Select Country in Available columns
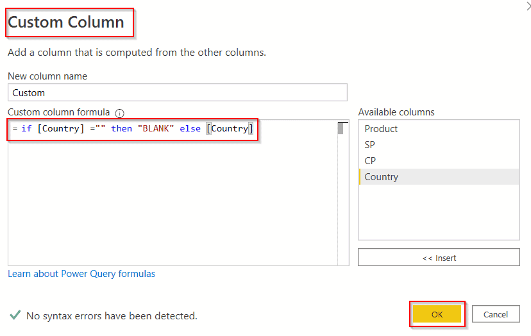The width and height of the screenshot is (531, 336). click(439, 177)
